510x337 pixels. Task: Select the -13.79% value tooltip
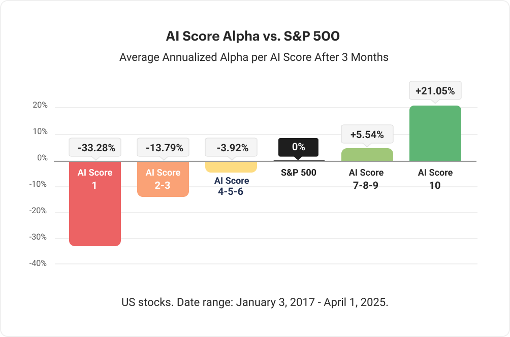(163, 148)
